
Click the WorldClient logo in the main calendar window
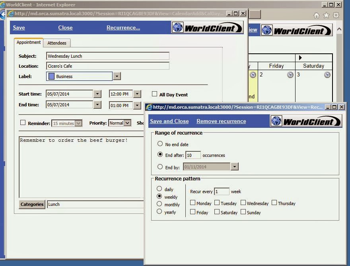pyautogui.click(x=297, y=30)
